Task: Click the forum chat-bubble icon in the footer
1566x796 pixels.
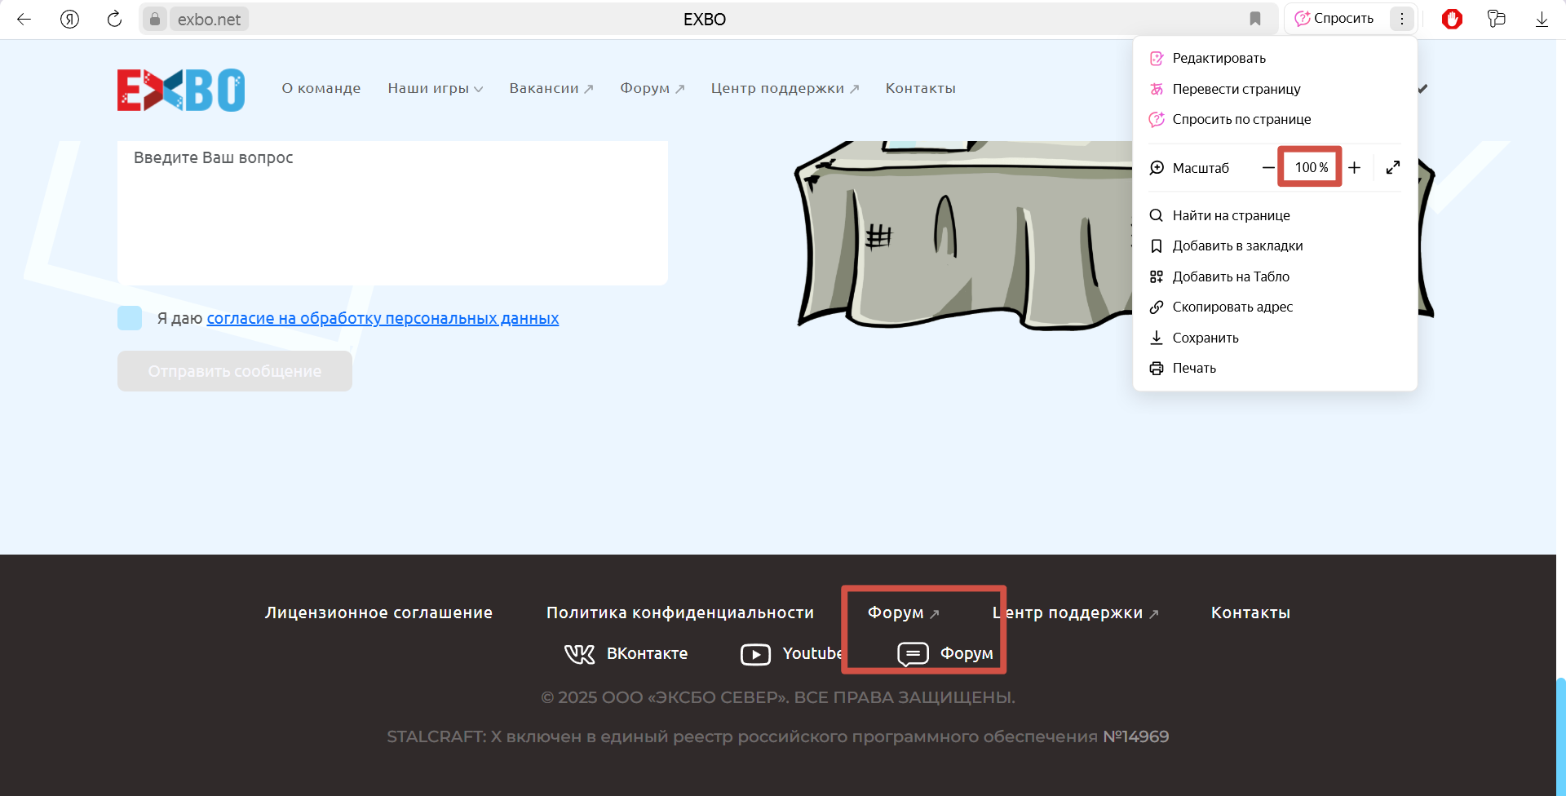Action: click(913, 654)
